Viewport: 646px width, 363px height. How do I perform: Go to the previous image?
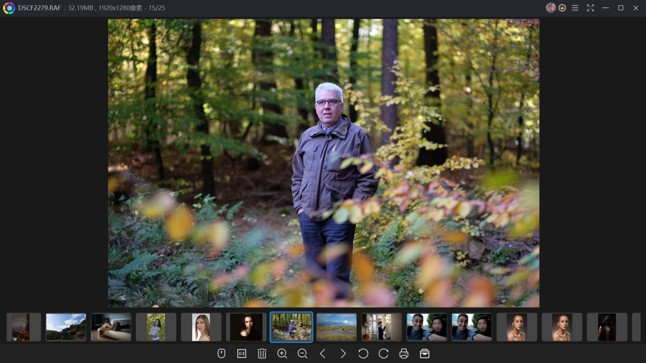click(322, 353)
